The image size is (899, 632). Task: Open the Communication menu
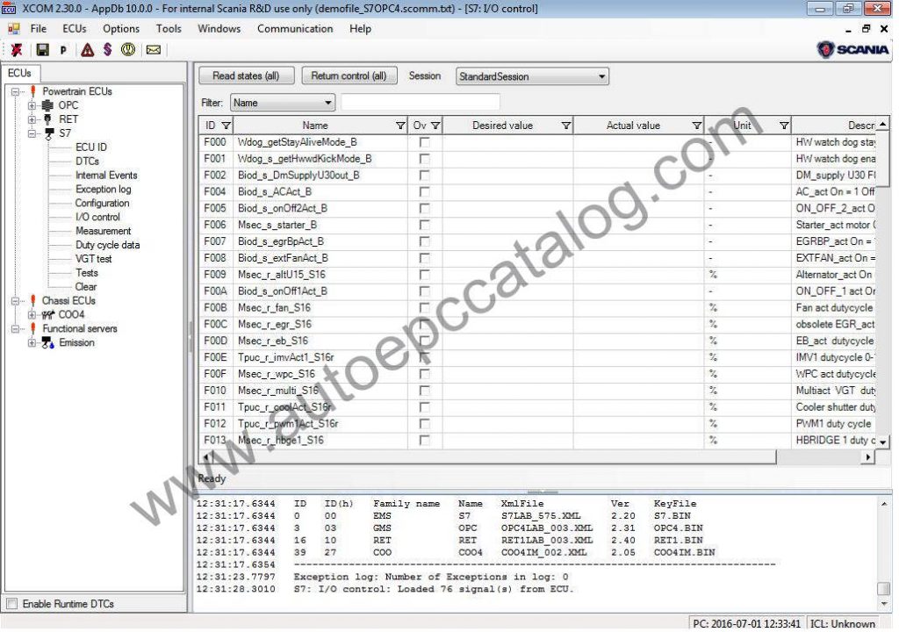(x=295, y=28)
